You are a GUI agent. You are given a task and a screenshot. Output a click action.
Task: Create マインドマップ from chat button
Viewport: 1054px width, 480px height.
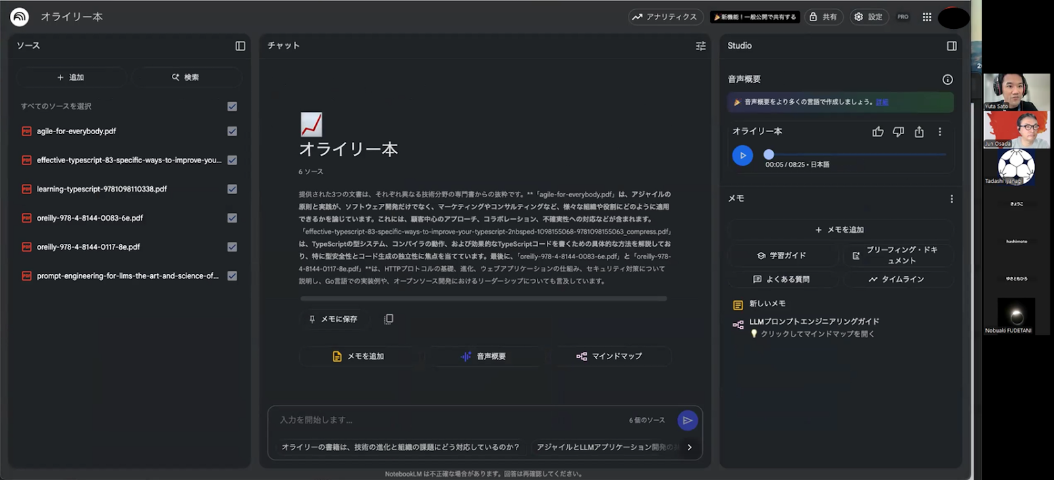pos(611,356)
